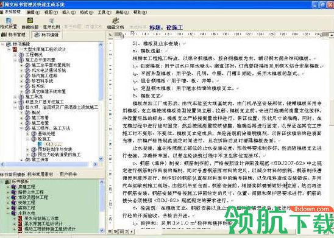Click the first document view button at bottom

click(x=110, y=231)
